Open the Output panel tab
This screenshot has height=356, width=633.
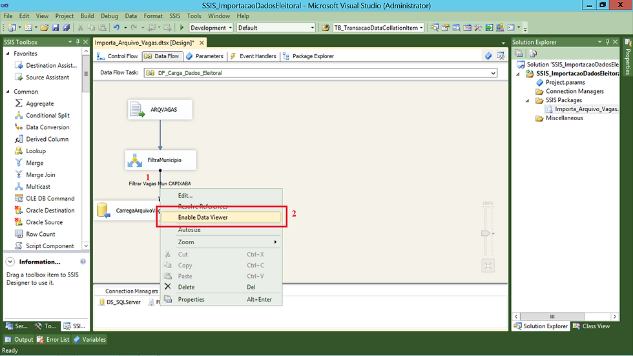pyautogui.click(x=19, y=339)
